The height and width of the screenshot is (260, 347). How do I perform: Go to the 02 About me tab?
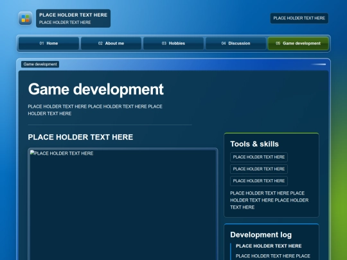coord(111,44)
